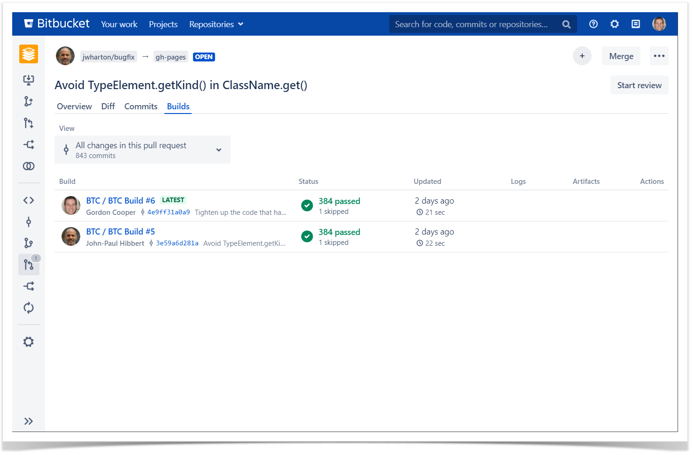Select the Builds tab
The width and height of the screenshot is (694, 455).
click(x=178, y=106)
